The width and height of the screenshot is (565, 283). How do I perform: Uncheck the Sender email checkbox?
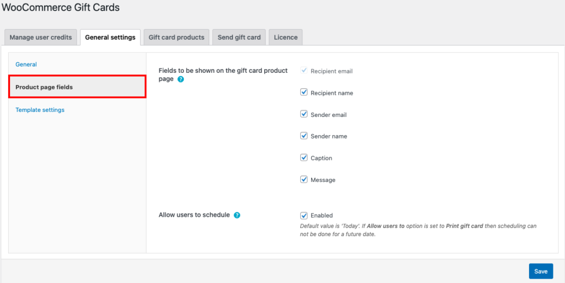[x=303, y=114]
